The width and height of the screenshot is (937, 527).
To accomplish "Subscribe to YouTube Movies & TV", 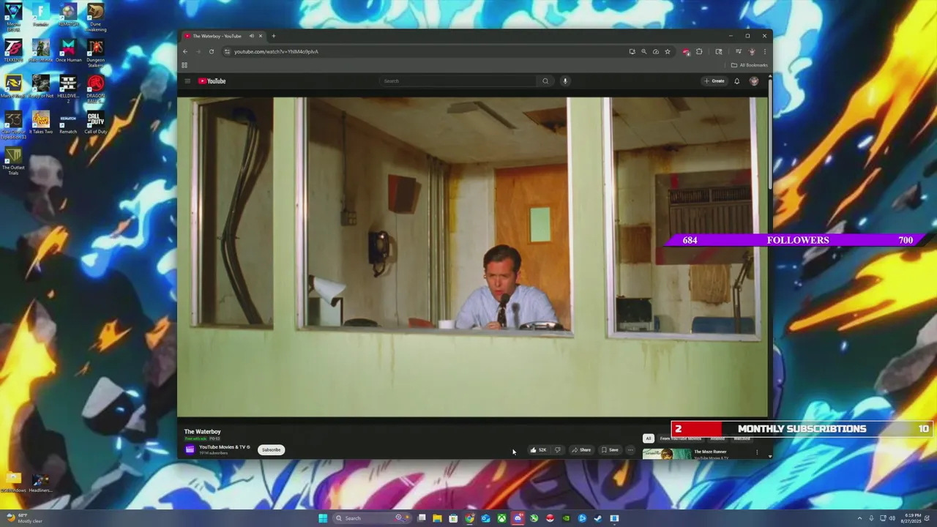I will pos(271,450).
